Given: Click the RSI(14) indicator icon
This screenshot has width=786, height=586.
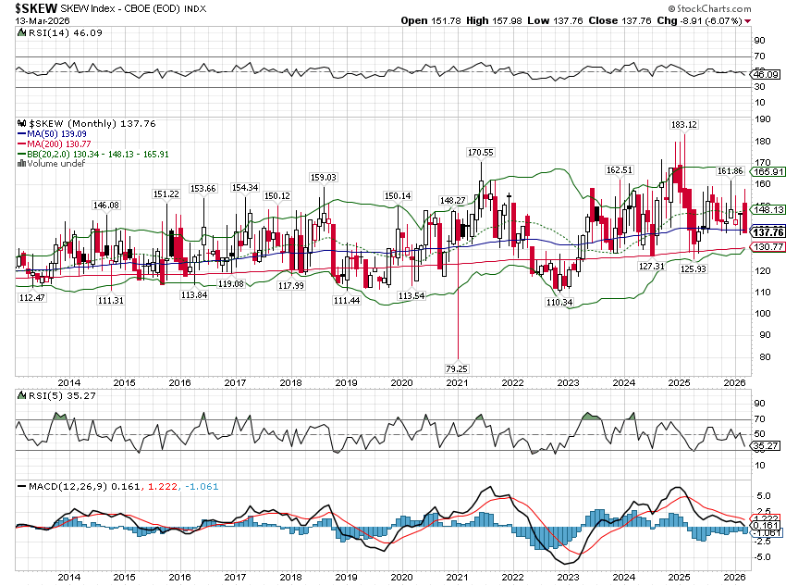Looking at the screenshot, I should tap(20, 33).
